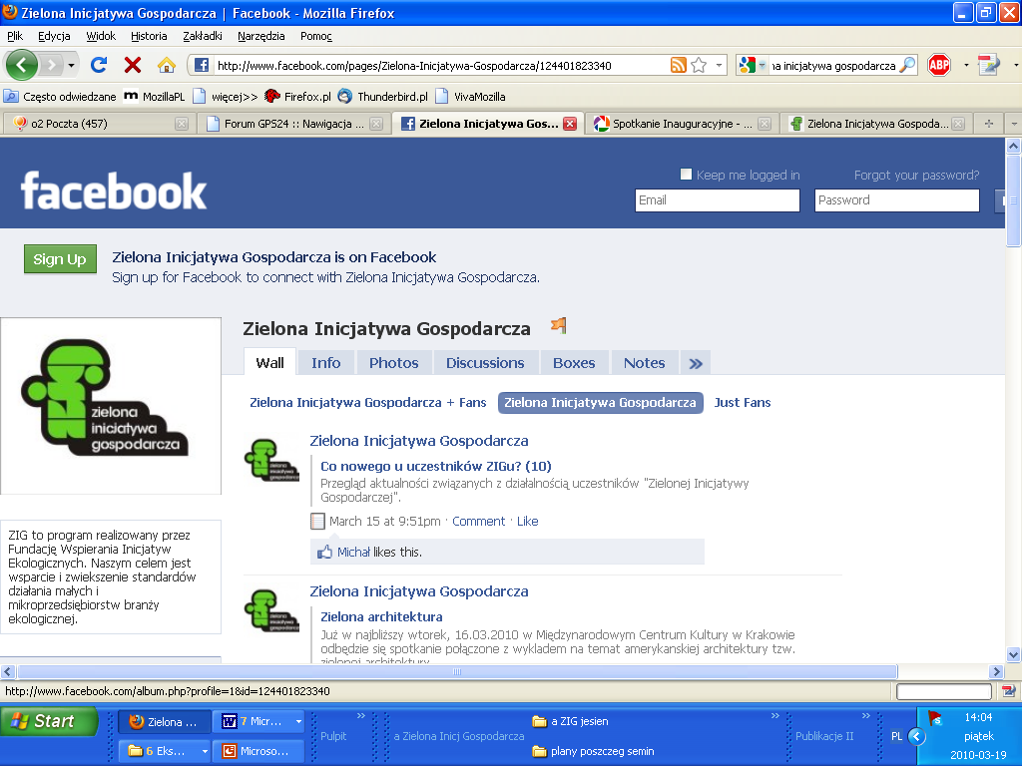Open a new tab with the plus button
The image size is (1022, 766).
[x=989, y=124]
